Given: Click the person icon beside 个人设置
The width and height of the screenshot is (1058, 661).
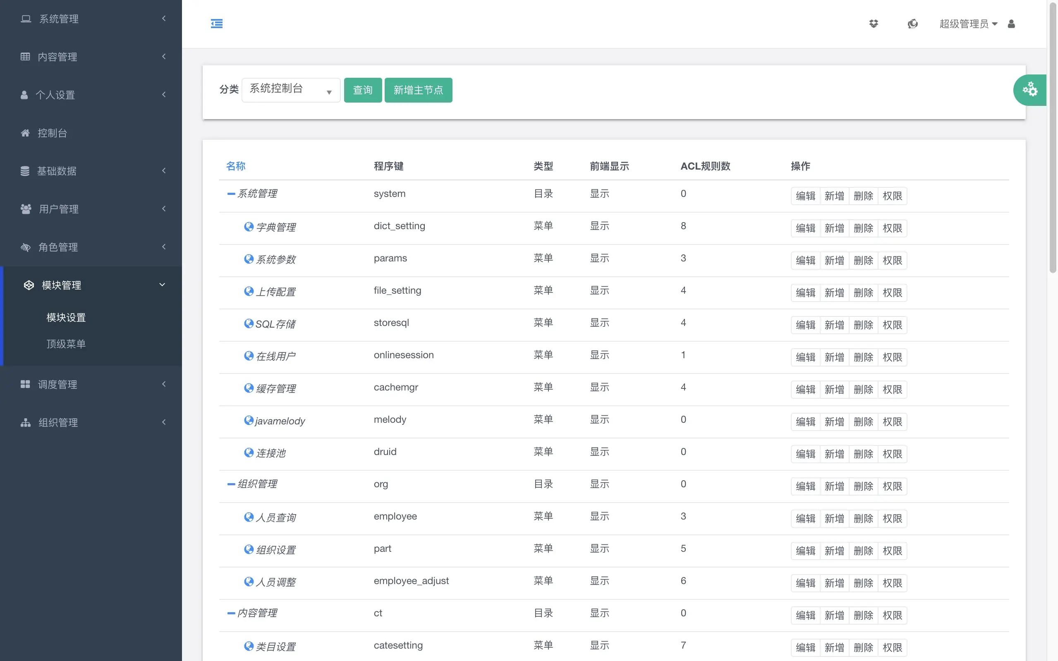Looking at the screenshot, I should pos(24,94).
